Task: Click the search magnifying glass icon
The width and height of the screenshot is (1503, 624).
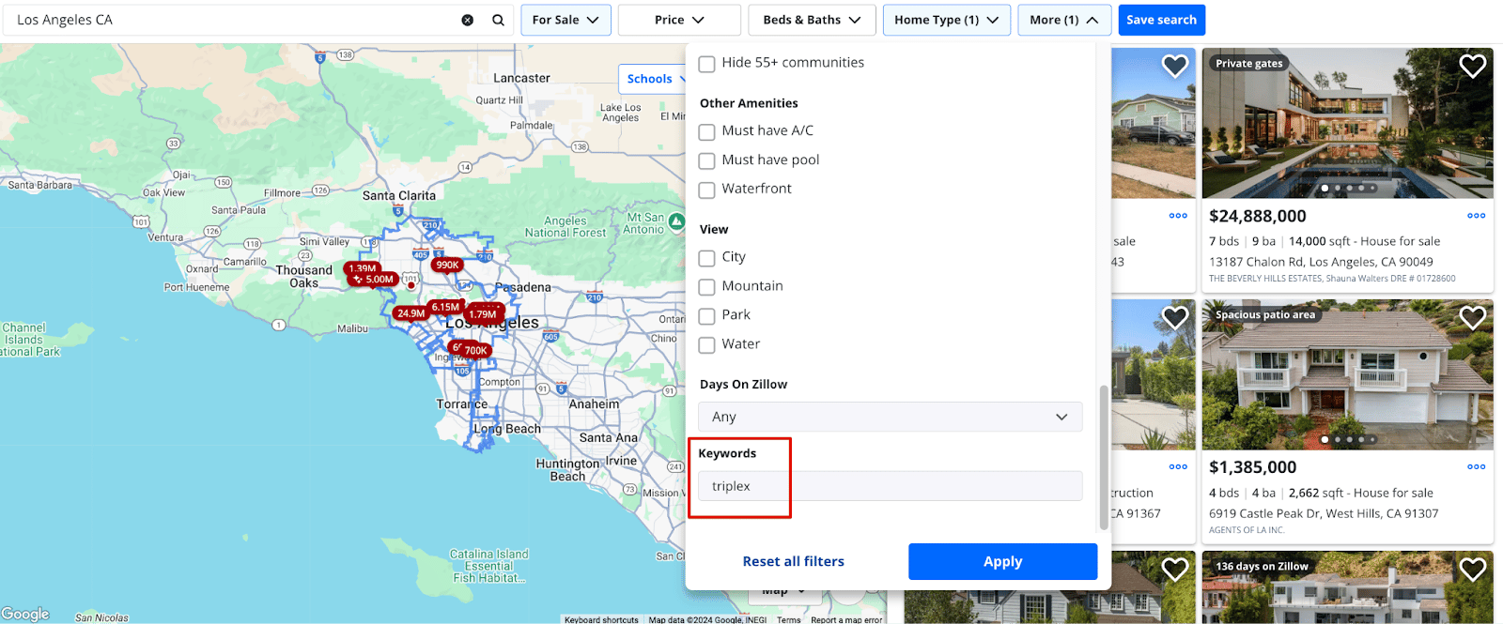Action: tap(498, 20)
